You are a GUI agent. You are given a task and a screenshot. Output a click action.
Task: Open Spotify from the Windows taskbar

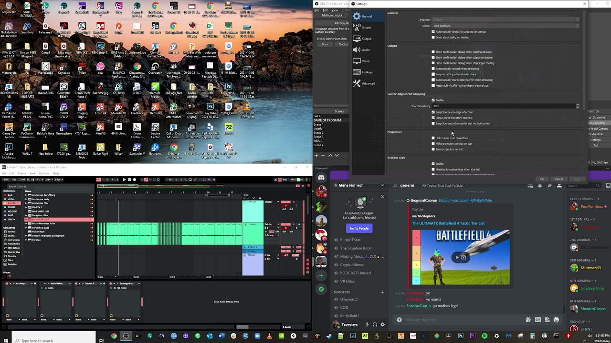click(485, 336)
